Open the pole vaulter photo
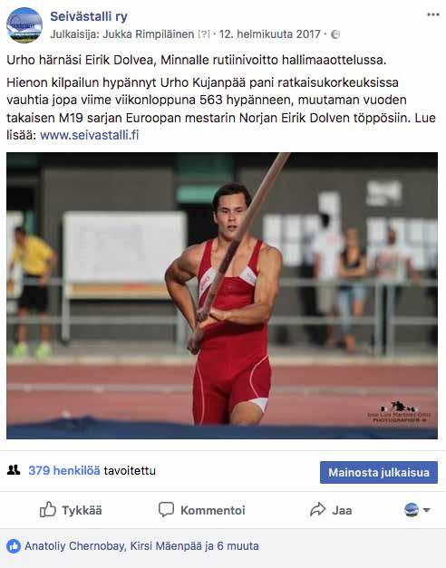 click(222, 295)
